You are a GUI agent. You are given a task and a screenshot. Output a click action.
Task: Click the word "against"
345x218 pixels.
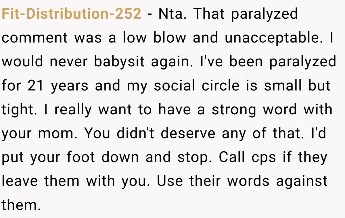(x=301, y=181)
